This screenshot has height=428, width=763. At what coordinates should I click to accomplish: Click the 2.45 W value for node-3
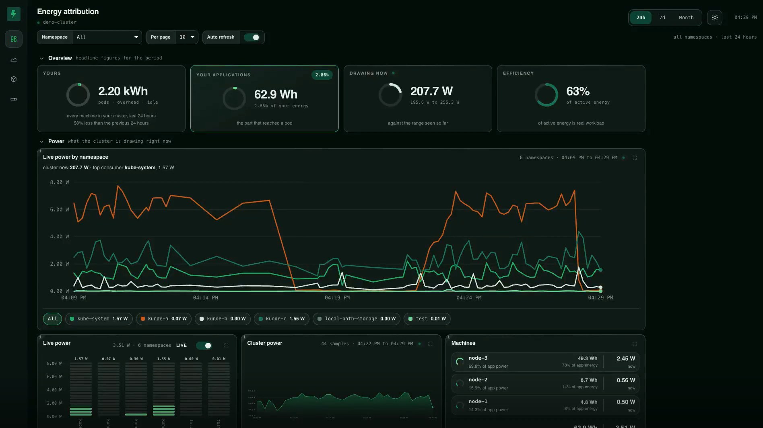click(x=626, y=358)
